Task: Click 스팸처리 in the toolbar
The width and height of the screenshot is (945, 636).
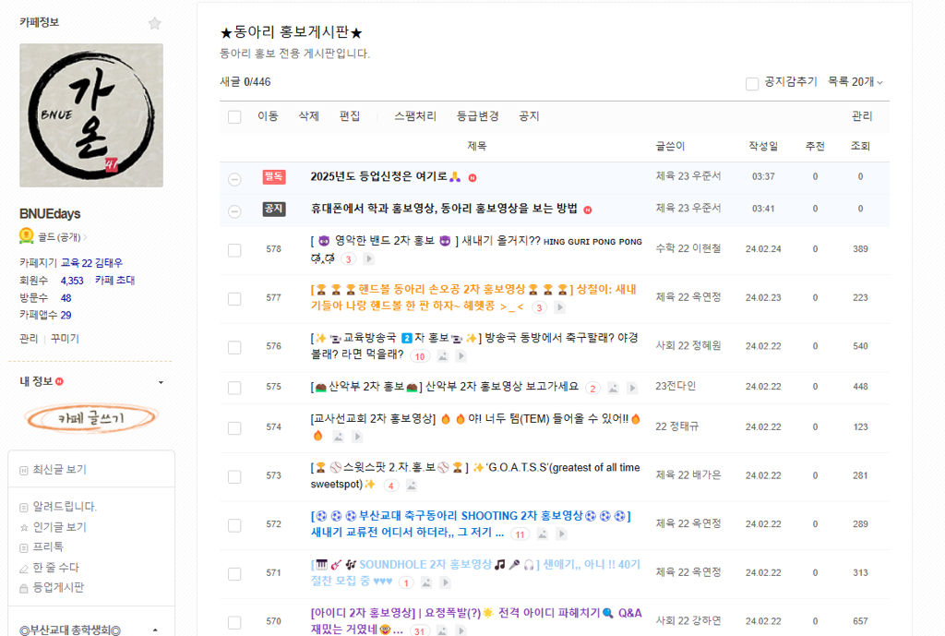Action: (x=415, y=116)
